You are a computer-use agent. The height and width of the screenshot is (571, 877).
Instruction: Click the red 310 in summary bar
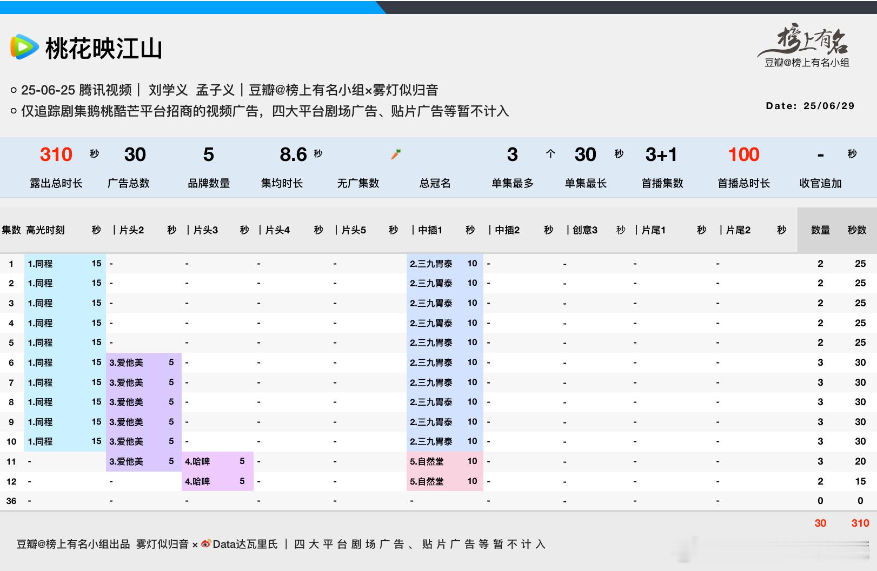[x=56, y=154]
